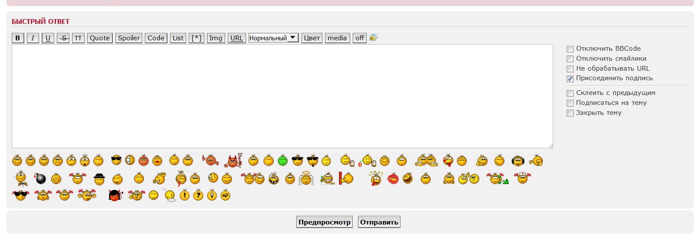Click inside the quick reply text area
The image size is (699, 241).
tap(282, 96)
